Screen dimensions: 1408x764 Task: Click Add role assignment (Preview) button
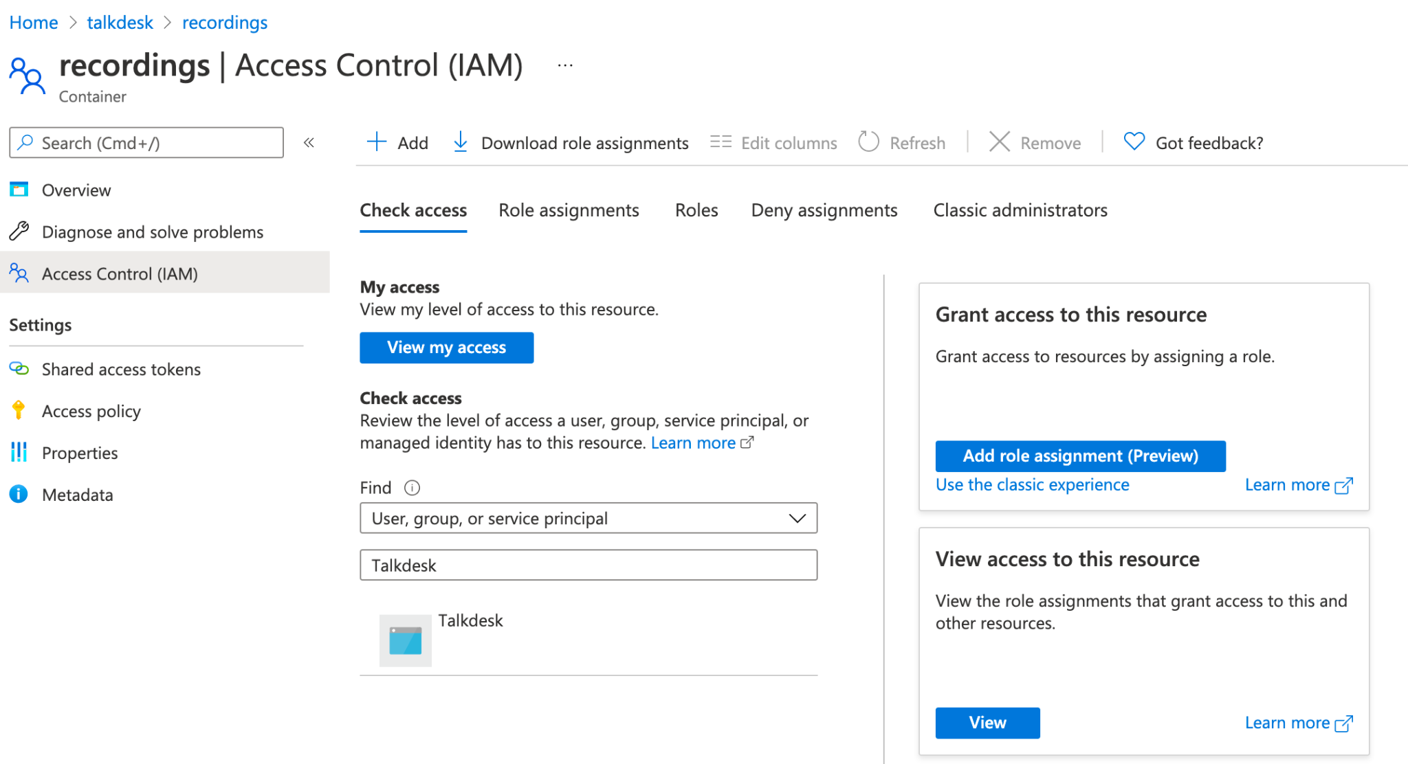tap(1080, 456)
